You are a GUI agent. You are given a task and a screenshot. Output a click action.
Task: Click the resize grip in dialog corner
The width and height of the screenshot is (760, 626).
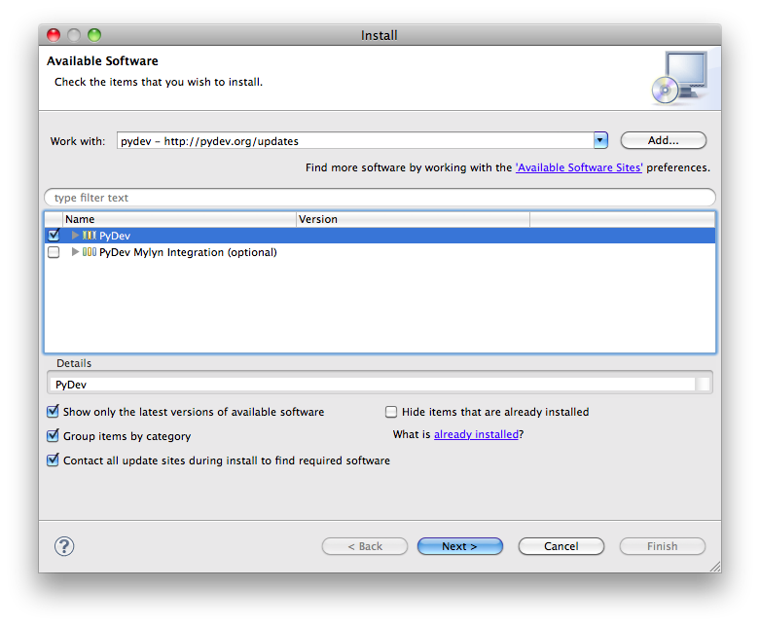[x=715, y=567]
